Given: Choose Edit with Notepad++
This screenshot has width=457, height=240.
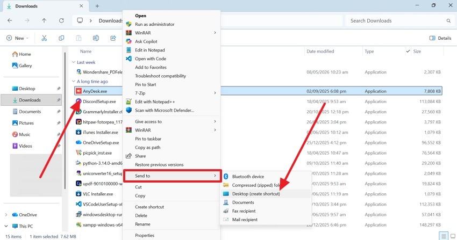Looking at the screenshot, I should [x=172, y=102].
